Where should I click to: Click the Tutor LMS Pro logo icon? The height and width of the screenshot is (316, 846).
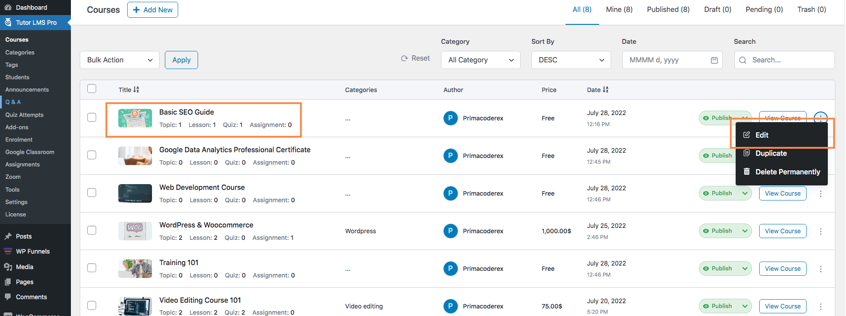pyautogui.click(x=8, y=22)
